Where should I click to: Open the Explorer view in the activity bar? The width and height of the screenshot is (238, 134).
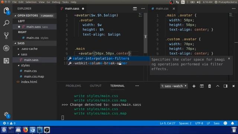pyautogui.click(x=6, y=11)
